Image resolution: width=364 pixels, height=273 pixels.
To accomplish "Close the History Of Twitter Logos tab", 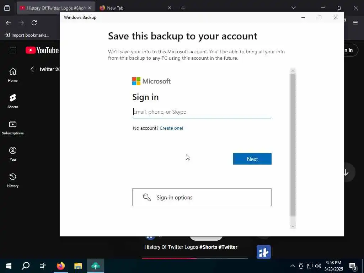I will coord(90,8).
